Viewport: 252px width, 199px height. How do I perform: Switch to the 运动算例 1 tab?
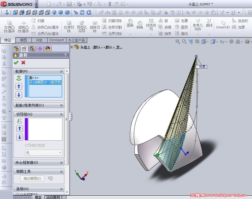(55, 197)
